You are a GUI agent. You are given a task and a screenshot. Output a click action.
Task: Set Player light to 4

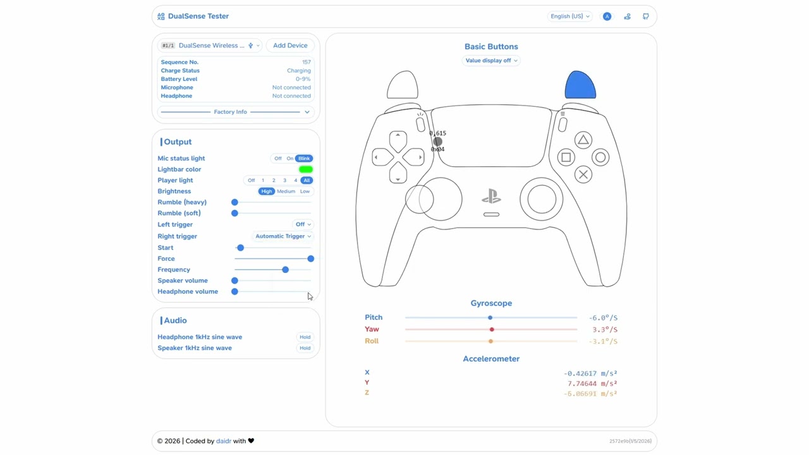pos(295,181)
